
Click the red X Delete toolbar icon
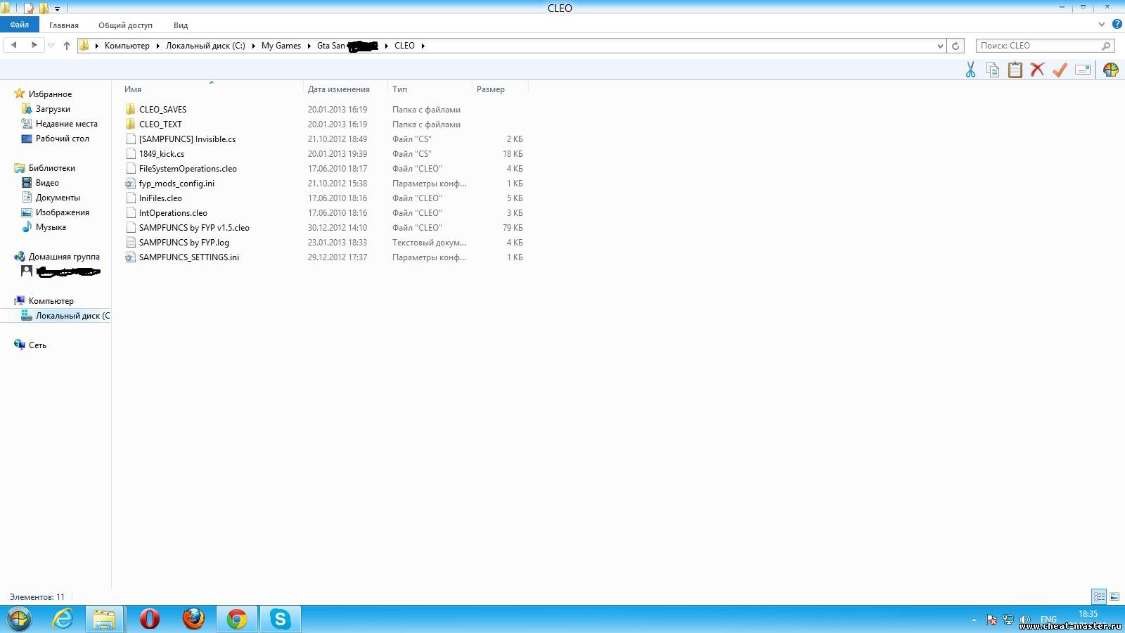(x=1037, y=70)
